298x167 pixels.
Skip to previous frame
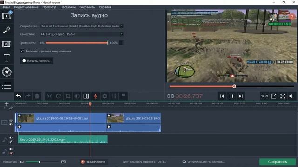click(222, 96)
